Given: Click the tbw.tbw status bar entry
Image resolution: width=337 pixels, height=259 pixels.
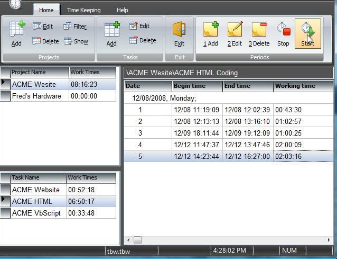Looking at the screenshot, I should (x=119, y=251).
